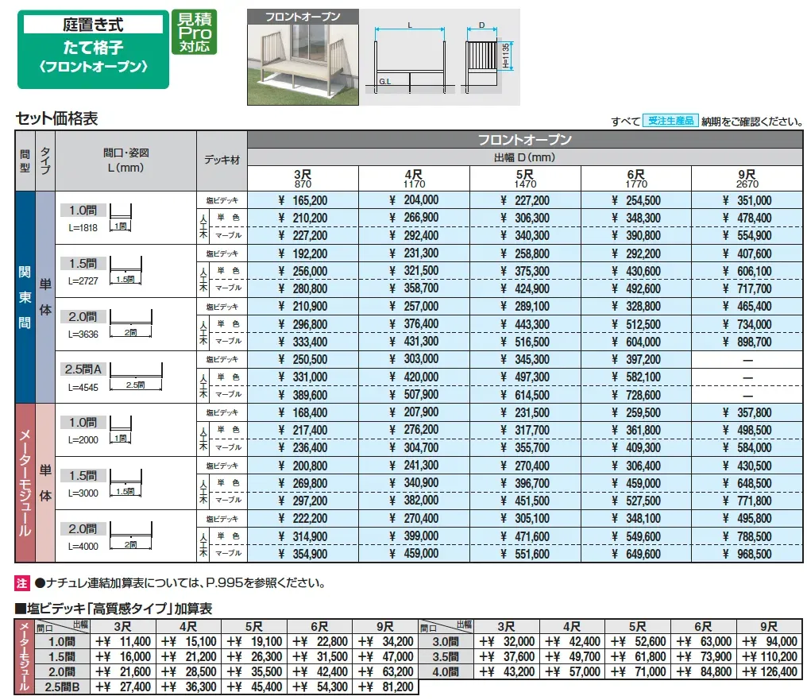
Task: Select the たて格子 title text
Action: point(93,48)
